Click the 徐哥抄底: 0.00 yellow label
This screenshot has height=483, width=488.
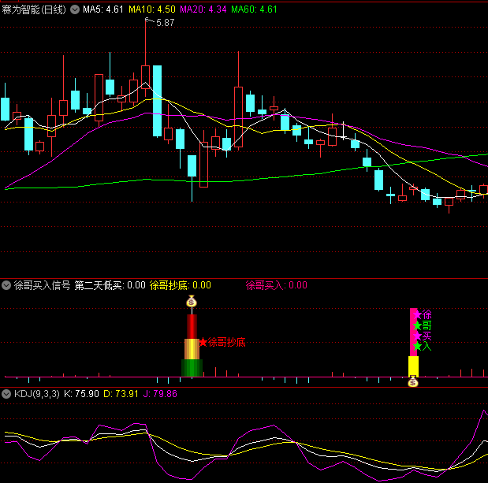(181, 285)
